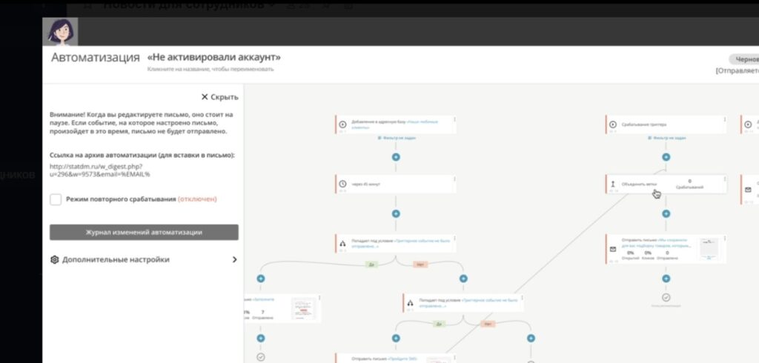
Task: Click branch icon of upper Попадает под условие block
Action: coord(342,244)
